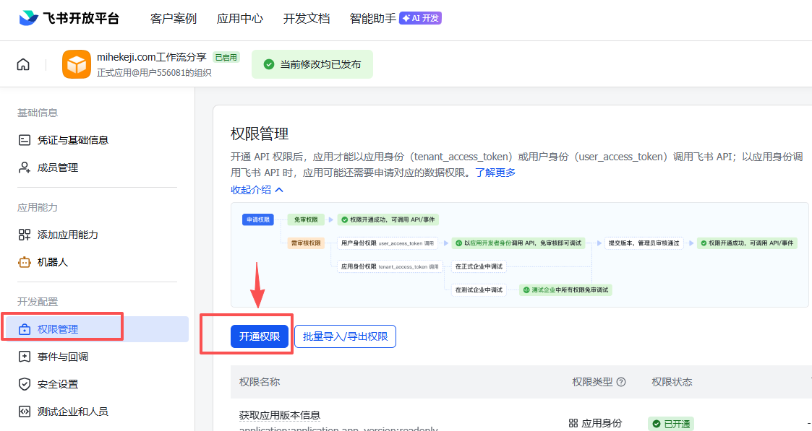
Task: Click the 权限管理 page heading
Action: [260, 134]
